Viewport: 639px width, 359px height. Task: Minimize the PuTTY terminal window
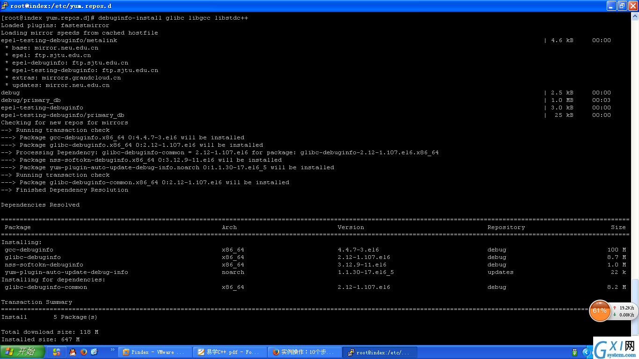[x=612, y=6]
